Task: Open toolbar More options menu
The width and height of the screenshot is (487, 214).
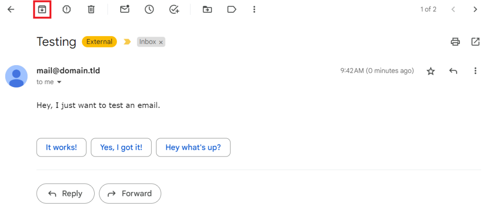Action: [254, 9]
